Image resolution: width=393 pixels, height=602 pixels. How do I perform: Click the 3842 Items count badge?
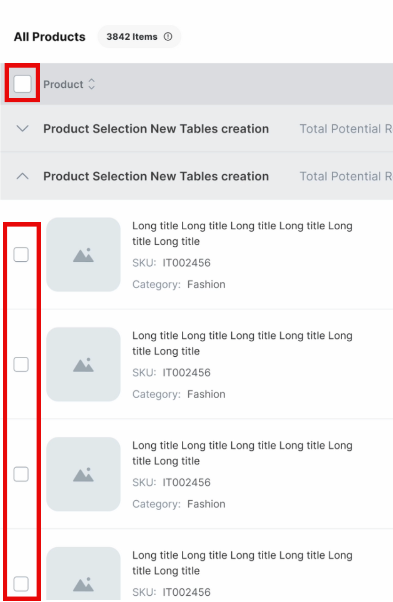point(132,37)
